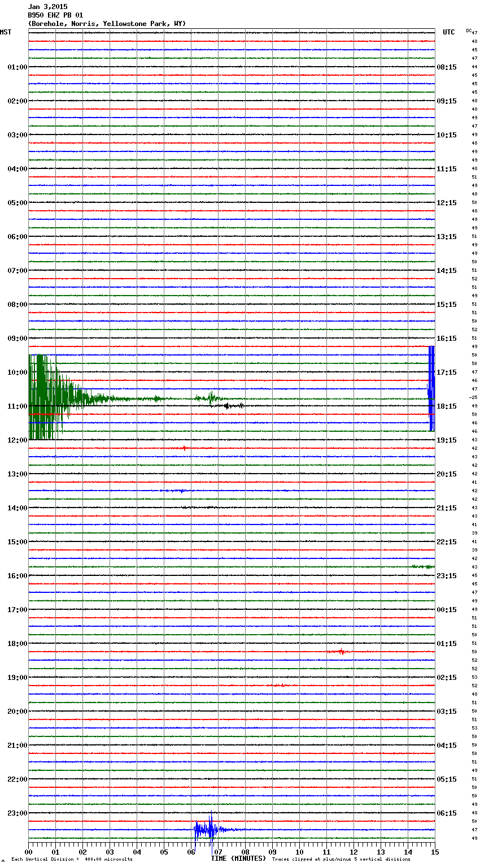Select the 03:00 MST time label
This screenshot has width=480, height=867.
(x=18, y=135)
